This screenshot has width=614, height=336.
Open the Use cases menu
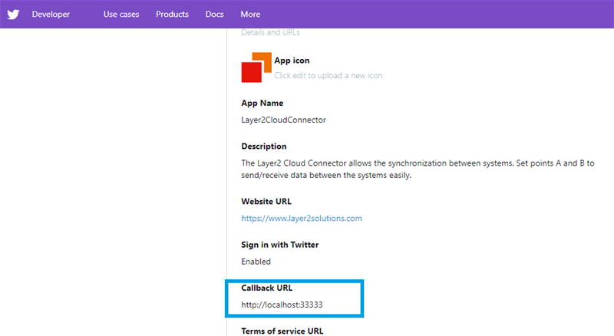121,15
